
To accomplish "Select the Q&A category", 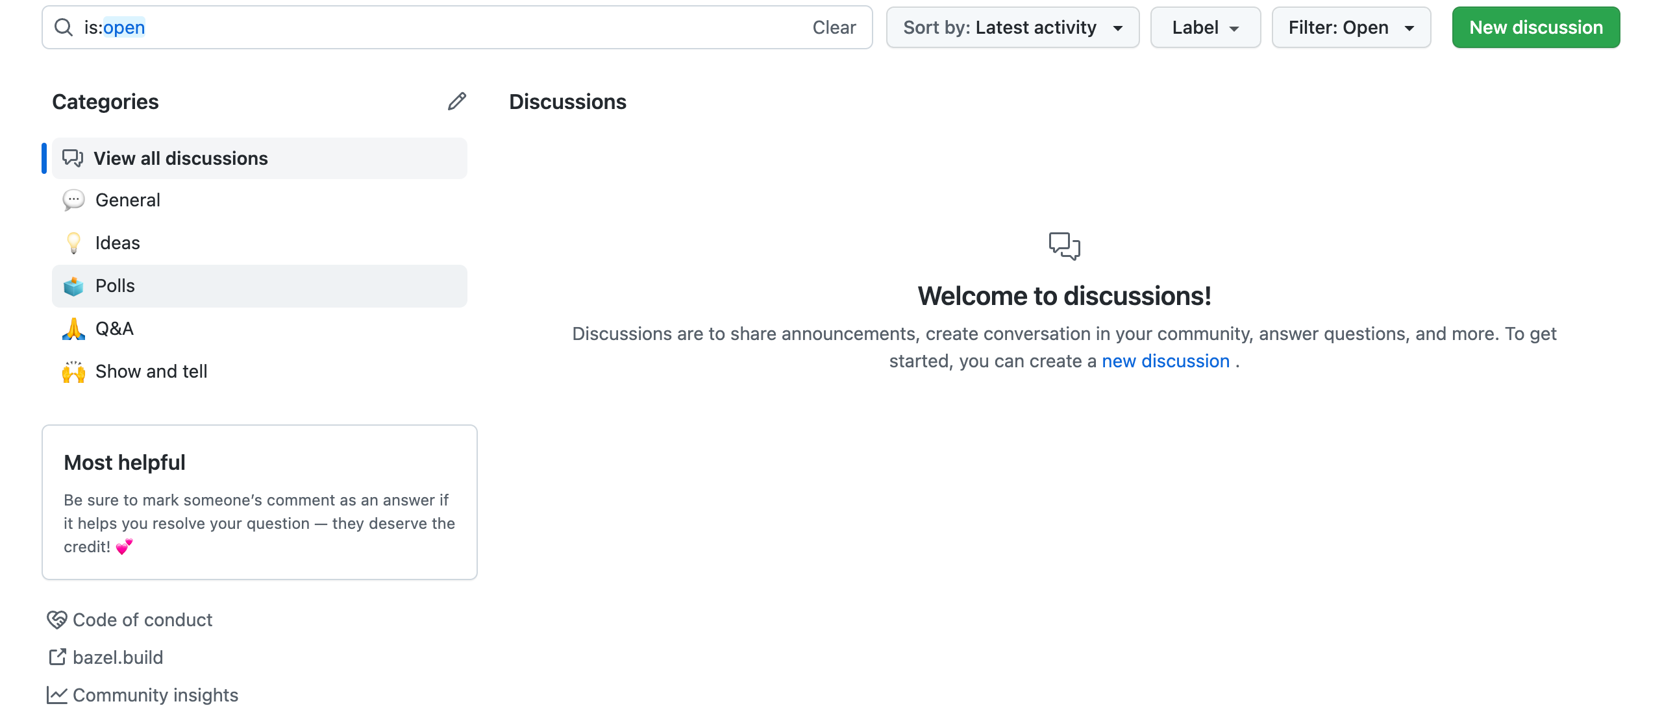I will point(260,328).
